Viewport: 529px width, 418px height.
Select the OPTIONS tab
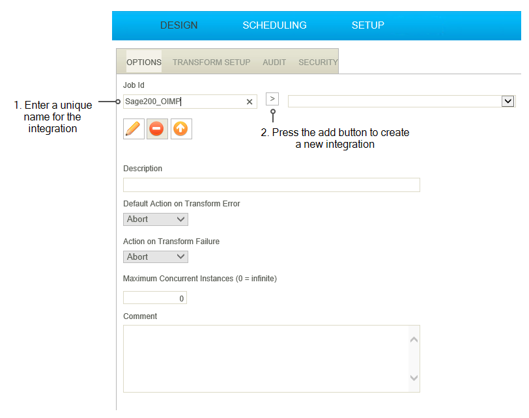(144, 63)
